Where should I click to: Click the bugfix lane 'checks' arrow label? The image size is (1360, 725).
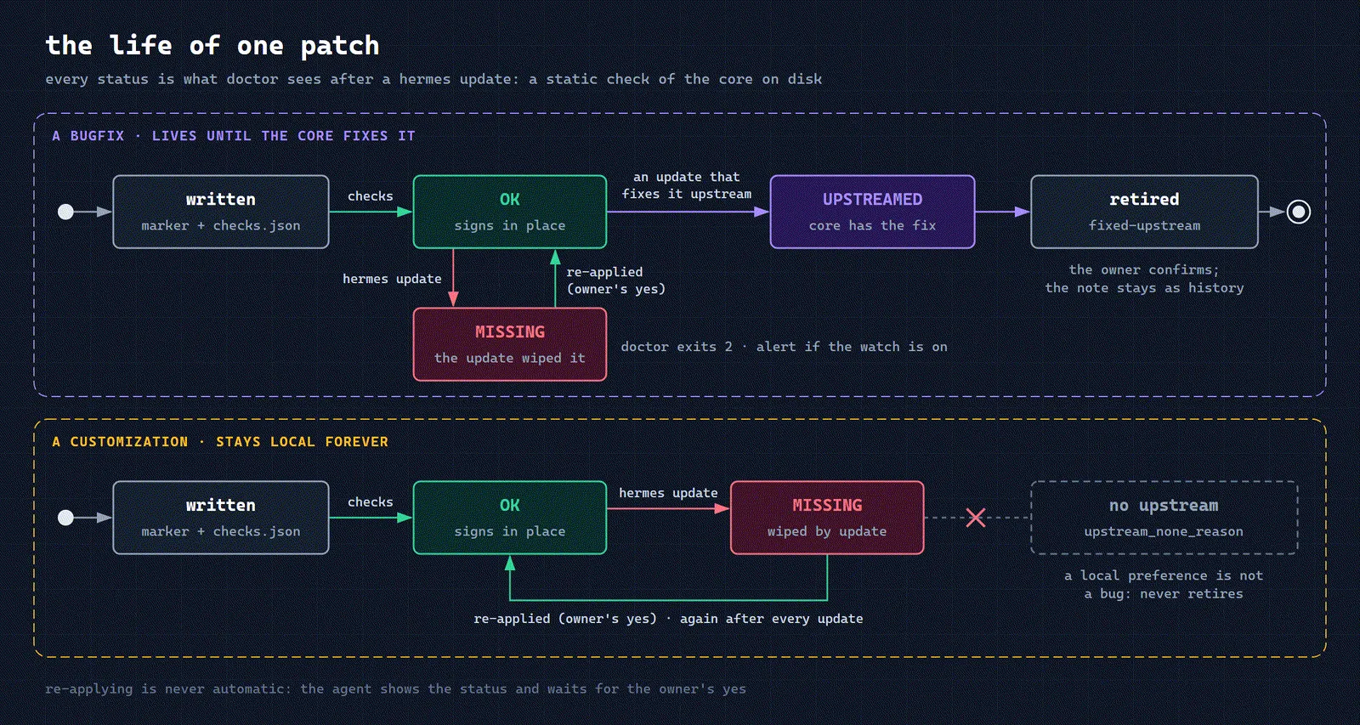371,196
